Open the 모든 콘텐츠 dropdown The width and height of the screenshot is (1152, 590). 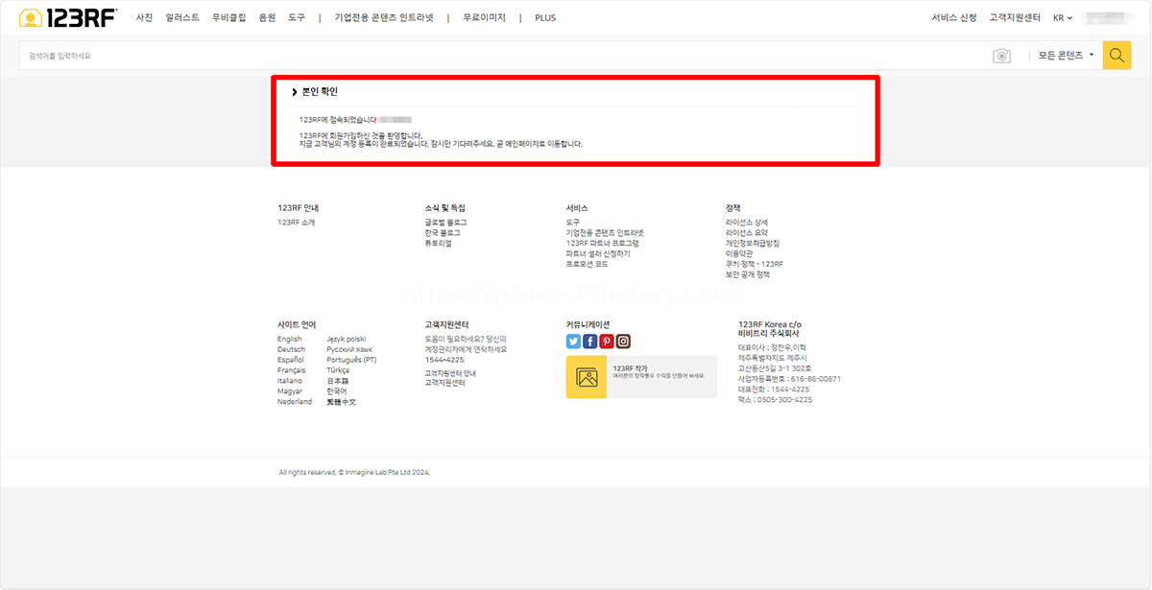tap(1066, 56)
